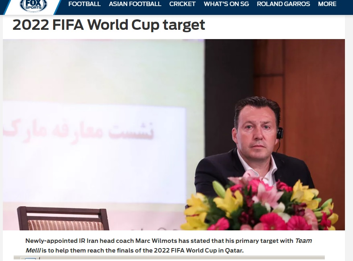The height and width of the screenshot is (261, 353).
Task: Navigate to ROLAND GARROS section
Action: pyautogui.click(x=283, y=4)
